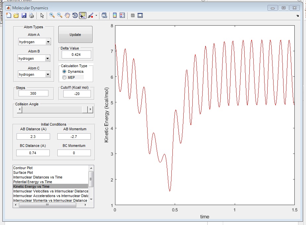The image size is (306, 225).
Task: Select the Dynamics calculation type
Action: click(64, 72)
